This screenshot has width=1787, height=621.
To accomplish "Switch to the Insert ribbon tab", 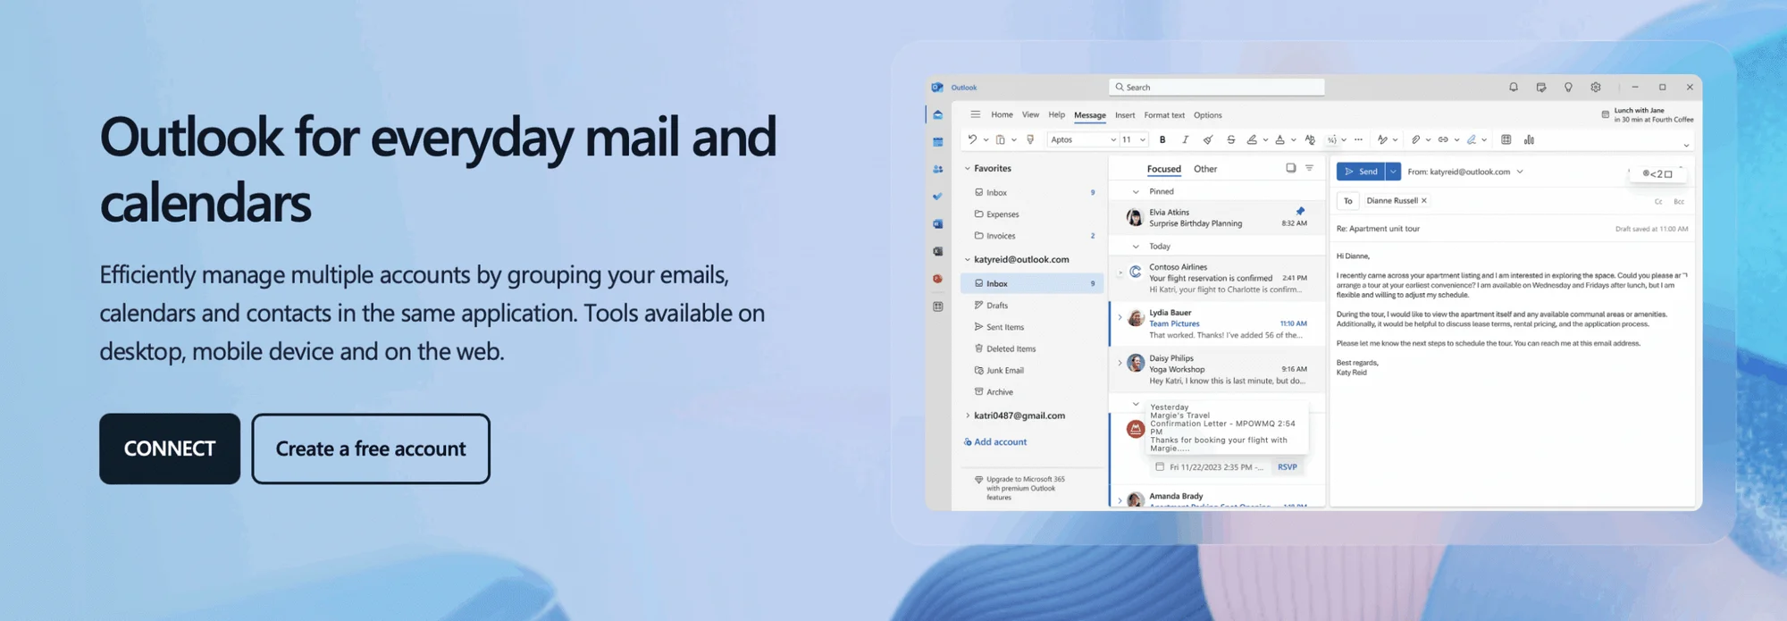I will [x=1125, y=115].
